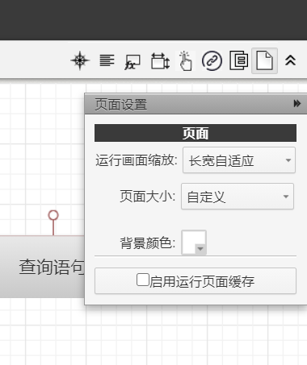Click the 页面 section header bar

[x=196, y=133]
